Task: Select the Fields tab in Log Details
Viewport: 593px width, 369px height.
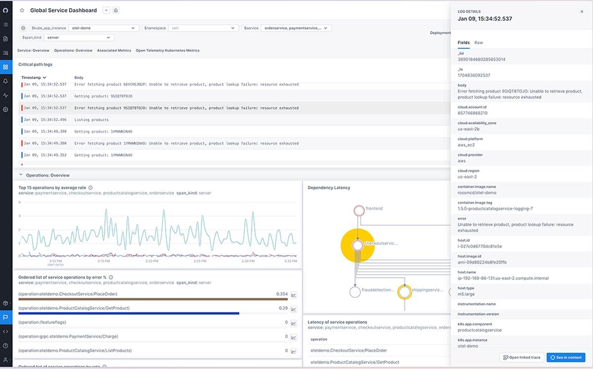Action: [463, 42]
